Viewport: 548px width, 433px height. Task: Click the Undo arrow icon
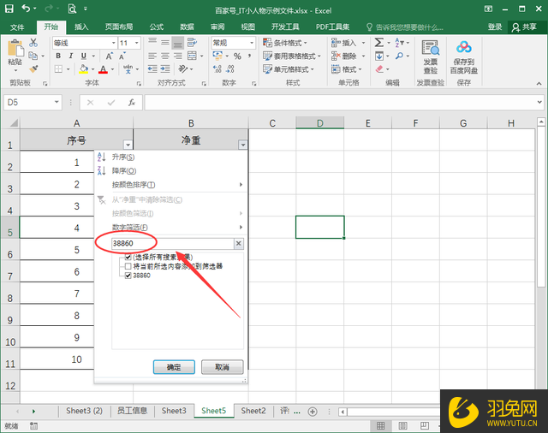(x=27, y=8)
